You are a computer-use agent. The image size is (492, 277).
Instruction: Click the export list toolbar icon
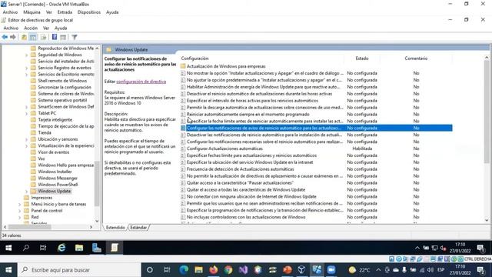43,37
